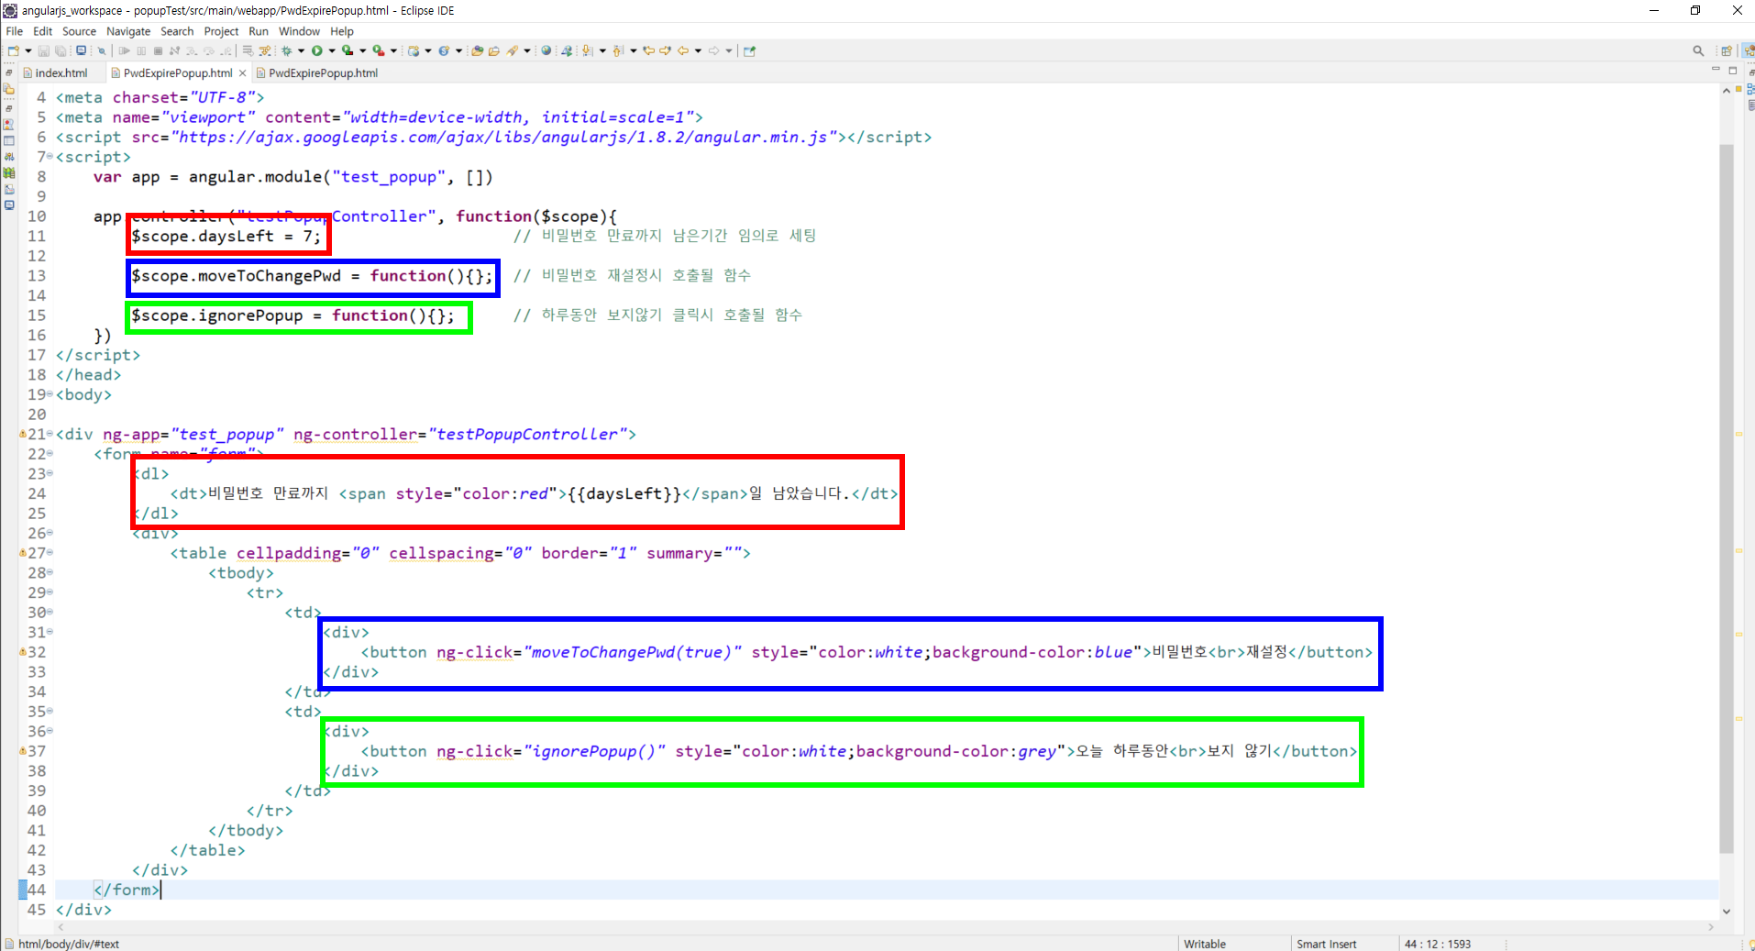Click the editor vertical scrollbar thumb
1755x951 pixels.
[1727, 499]
